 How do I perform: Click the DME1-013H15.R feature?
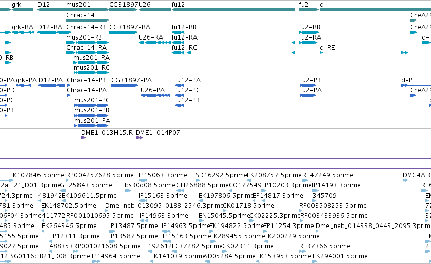[107, 133]
